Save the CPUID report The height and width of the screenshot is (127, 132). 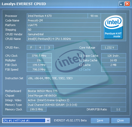[x=100, y=120]
